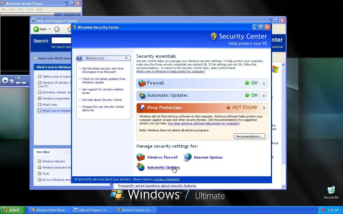The image size is (343, 214).
Task: Click the Windows flag icon next to Automatic Updates link
Action: click(x=140, y=167)
